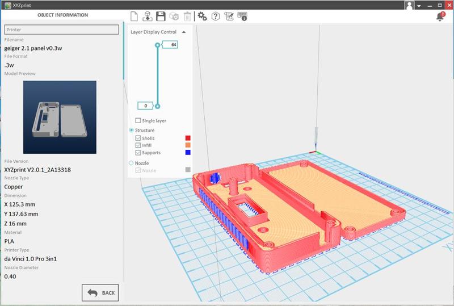Save the file using the floppy disk icon
Screen dimensions: 454x306
[161, 16]
